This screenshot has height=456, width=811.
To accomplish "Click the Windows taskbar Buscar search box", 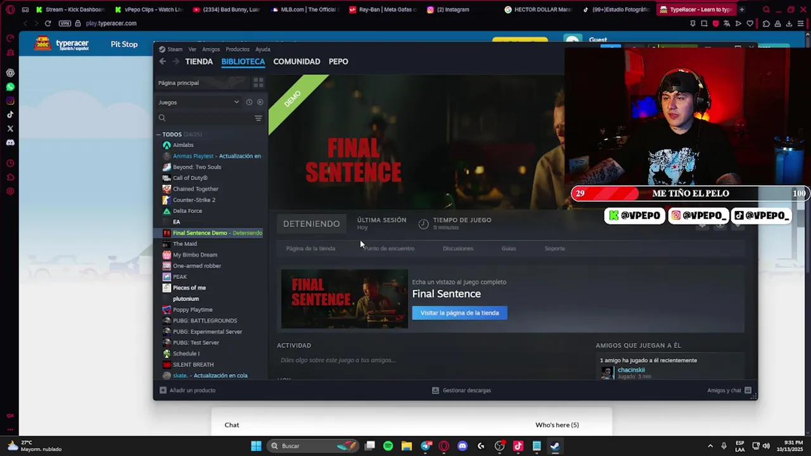I will [x=312, y=446].
